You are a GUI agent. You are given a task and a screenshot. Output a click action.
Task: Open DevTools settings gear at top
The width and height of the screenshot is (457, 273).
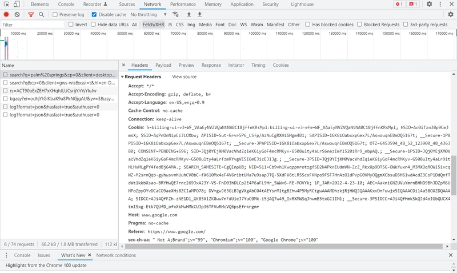click(x=430, y=4)
